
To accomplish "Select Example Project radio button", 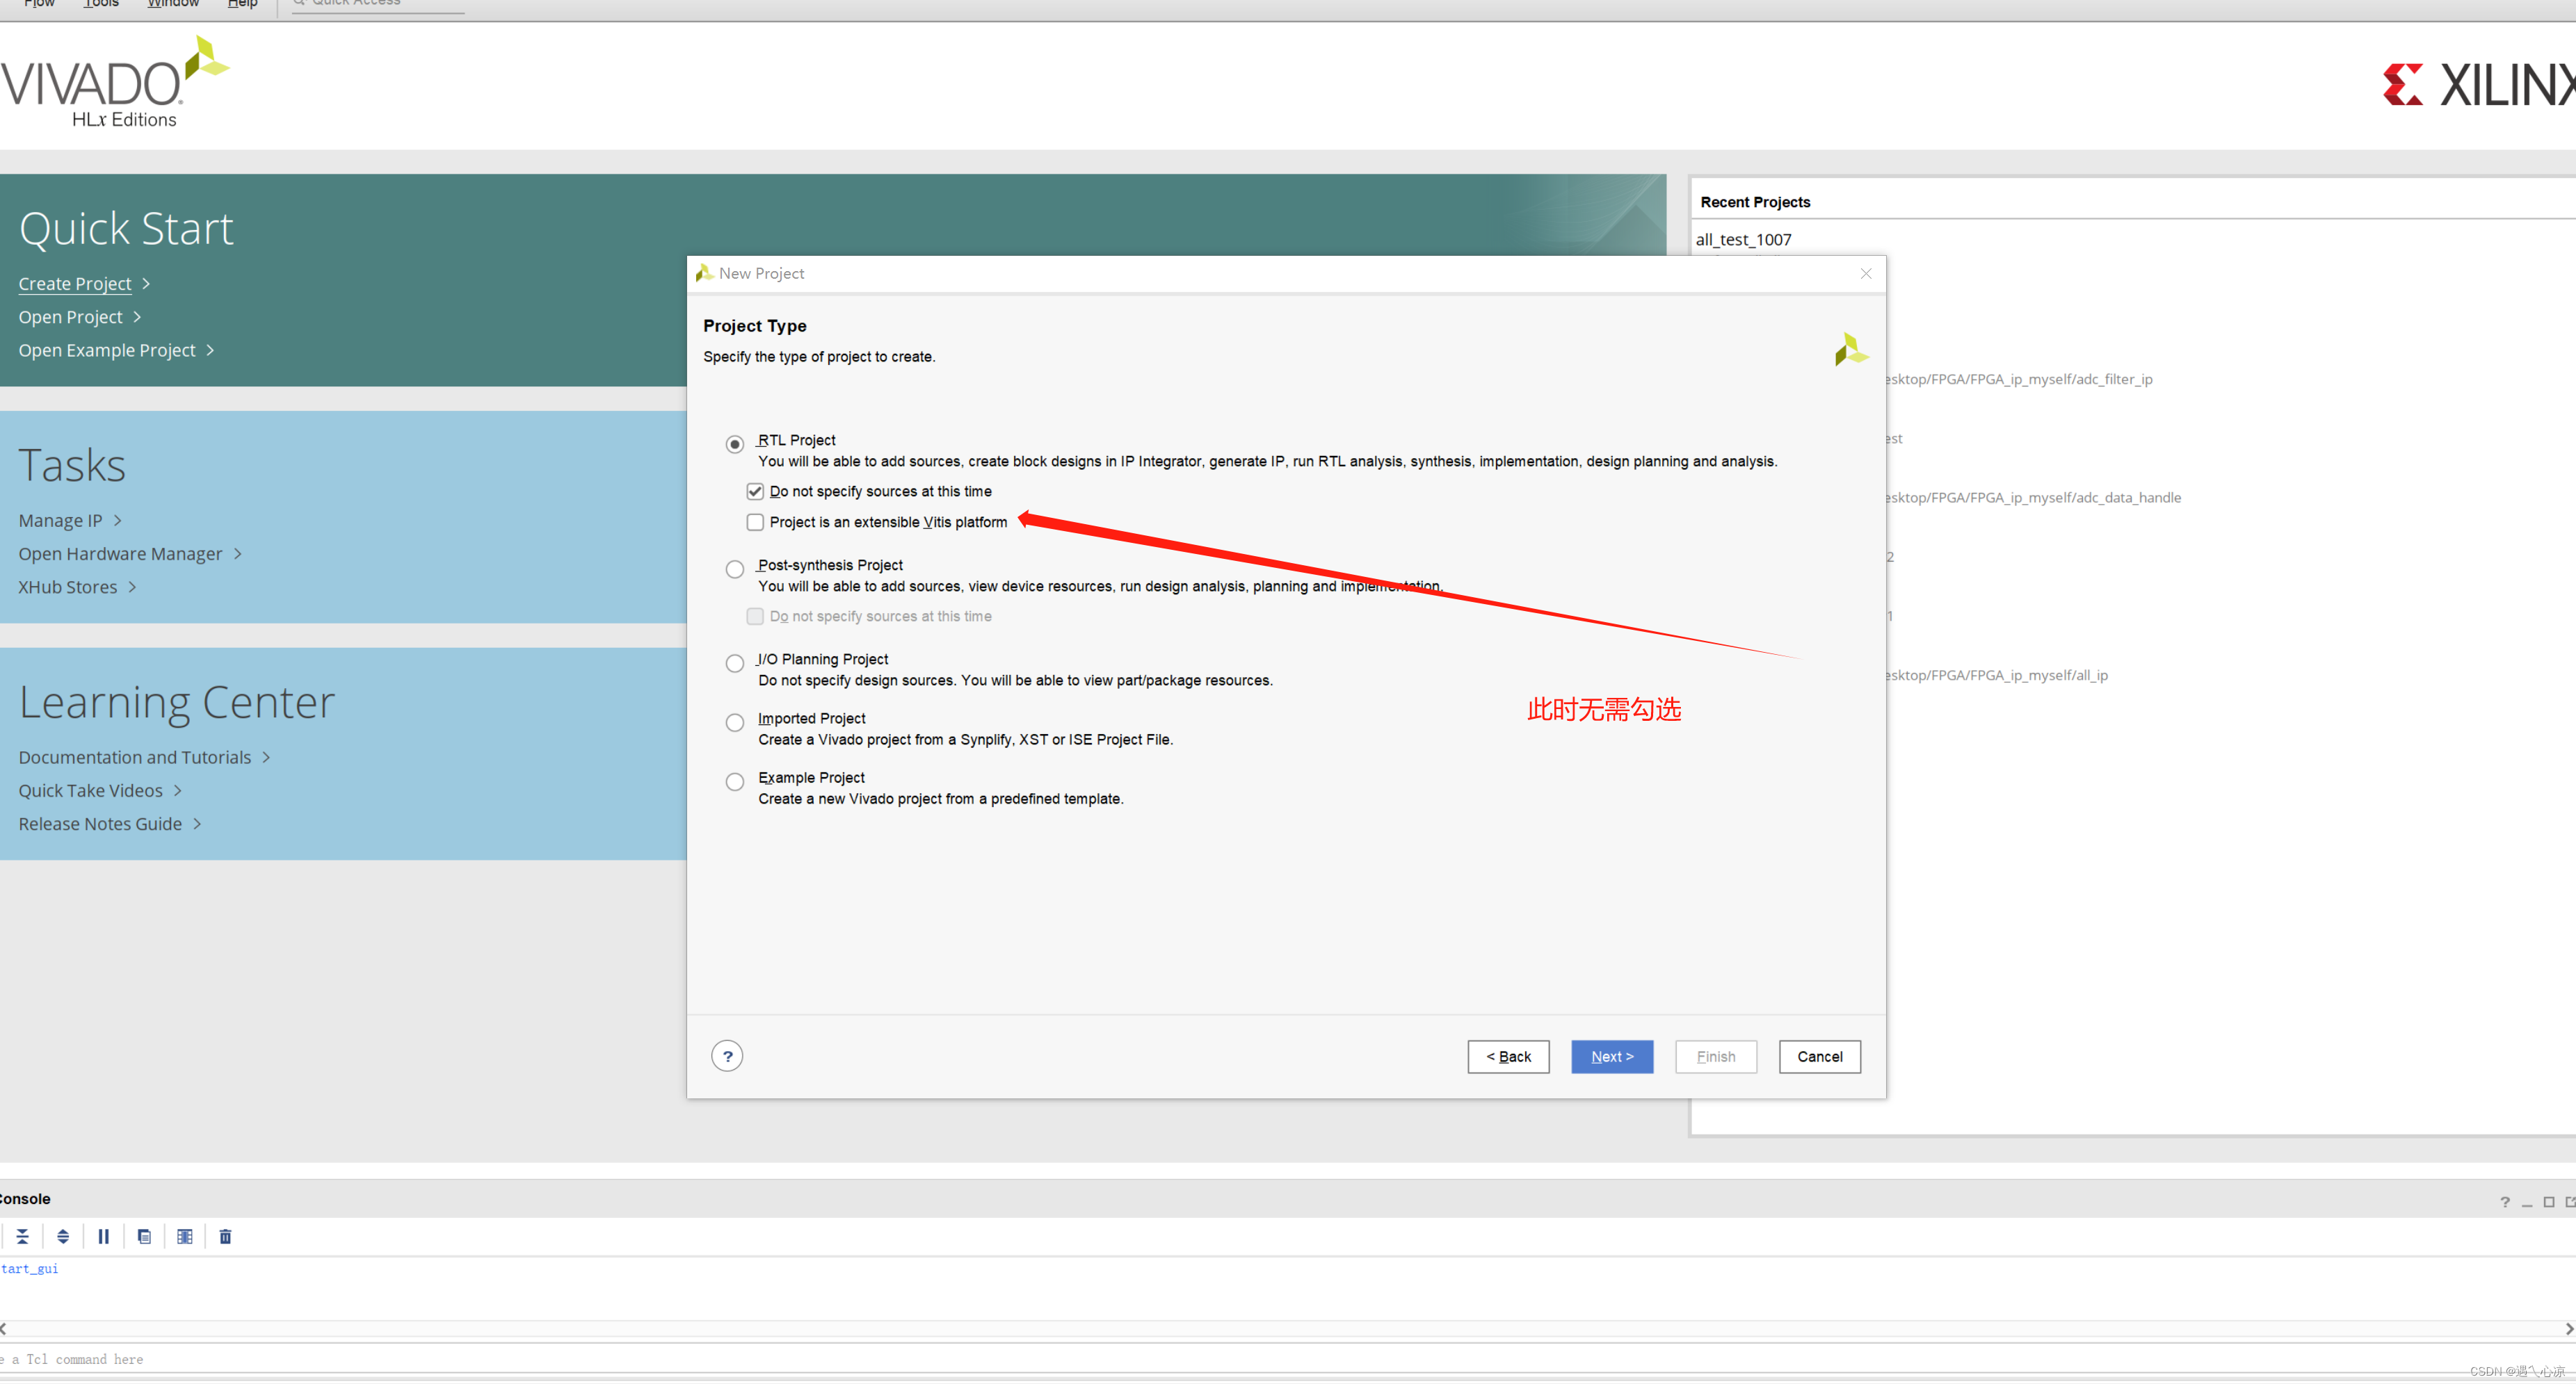I will (x=735, y=781).
